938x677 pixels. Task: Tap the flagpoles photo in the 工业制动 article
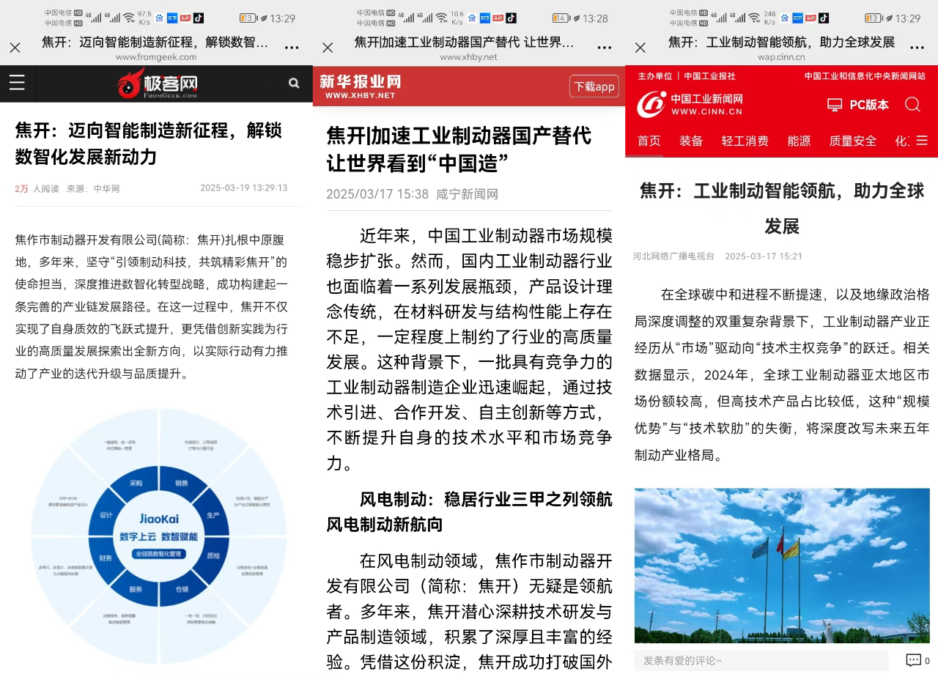click(782, 566)
